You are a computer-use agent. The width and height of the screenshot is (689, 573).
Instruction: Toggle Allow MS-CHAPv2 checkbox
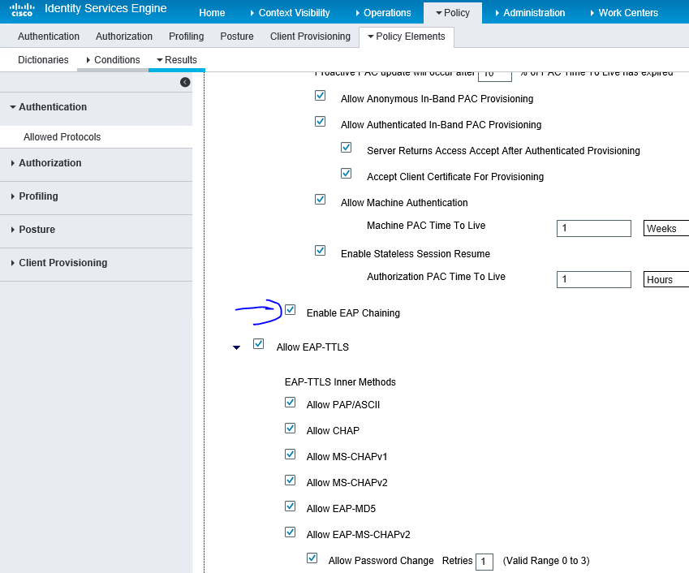[290, 480]
